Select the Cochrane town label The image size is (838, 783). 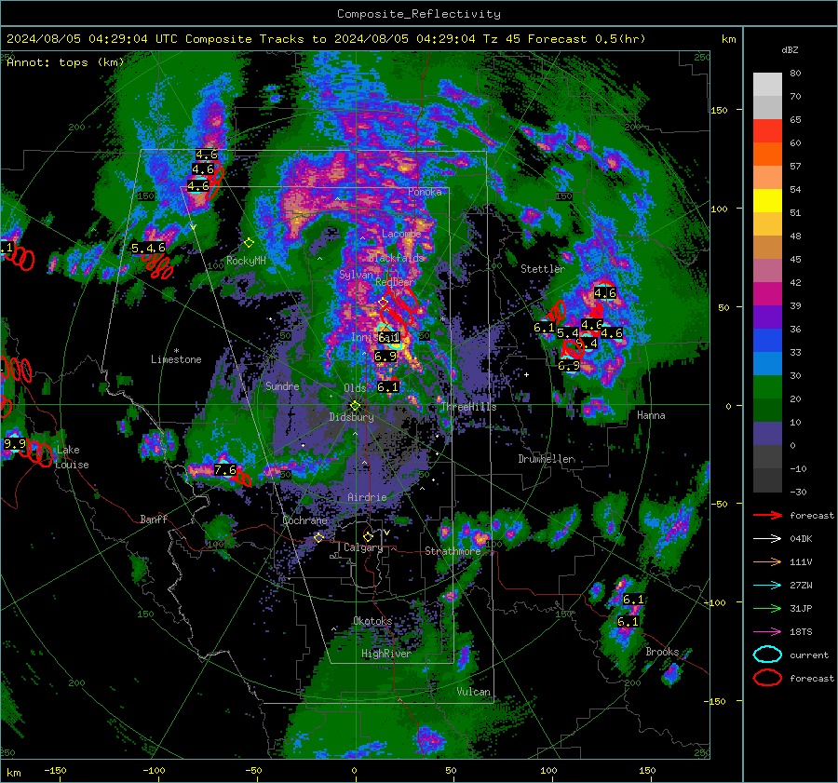pos(304,520)
